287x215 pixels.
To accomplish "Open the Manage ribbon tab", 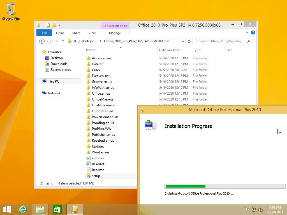I will click(115, 33).
